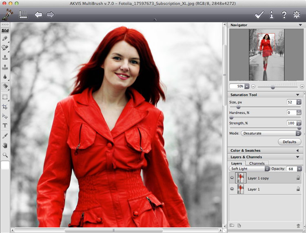Activate the Hand tool
This screenshot has width=306, height=233.
click(5, 145)
